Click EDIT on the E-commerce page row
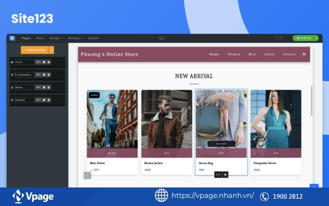Screen dimensions: 329x206 38,75
